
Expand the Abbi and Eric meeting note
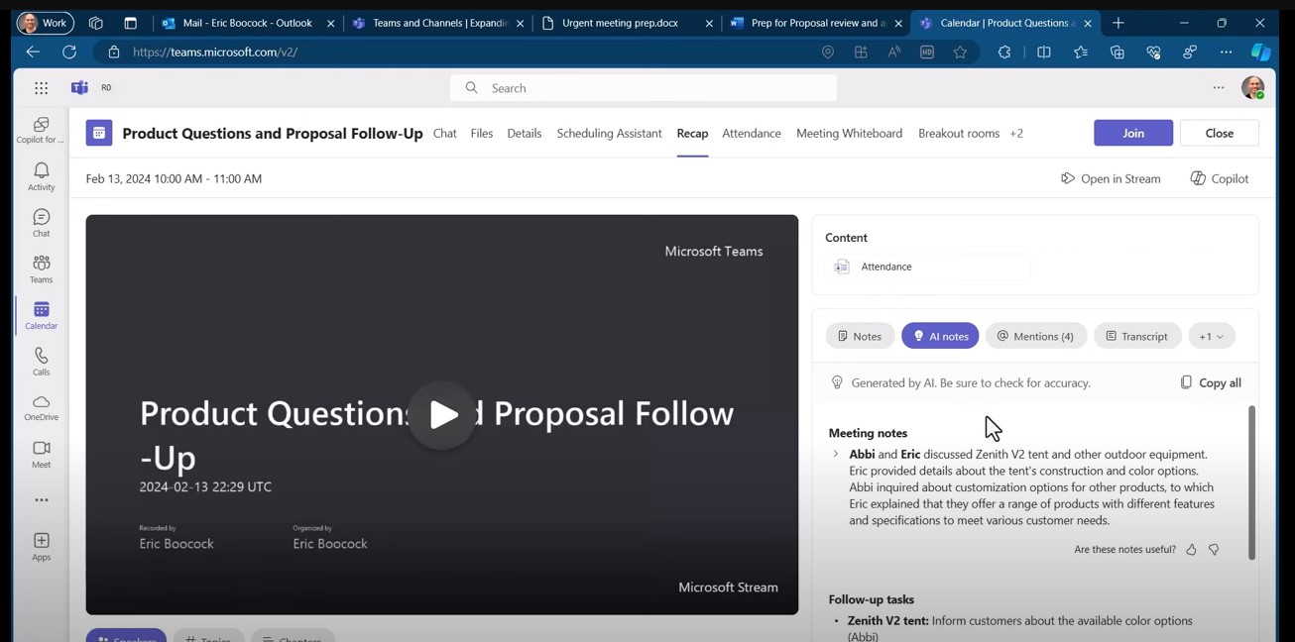pyautogui.click(x=836, y=455)
